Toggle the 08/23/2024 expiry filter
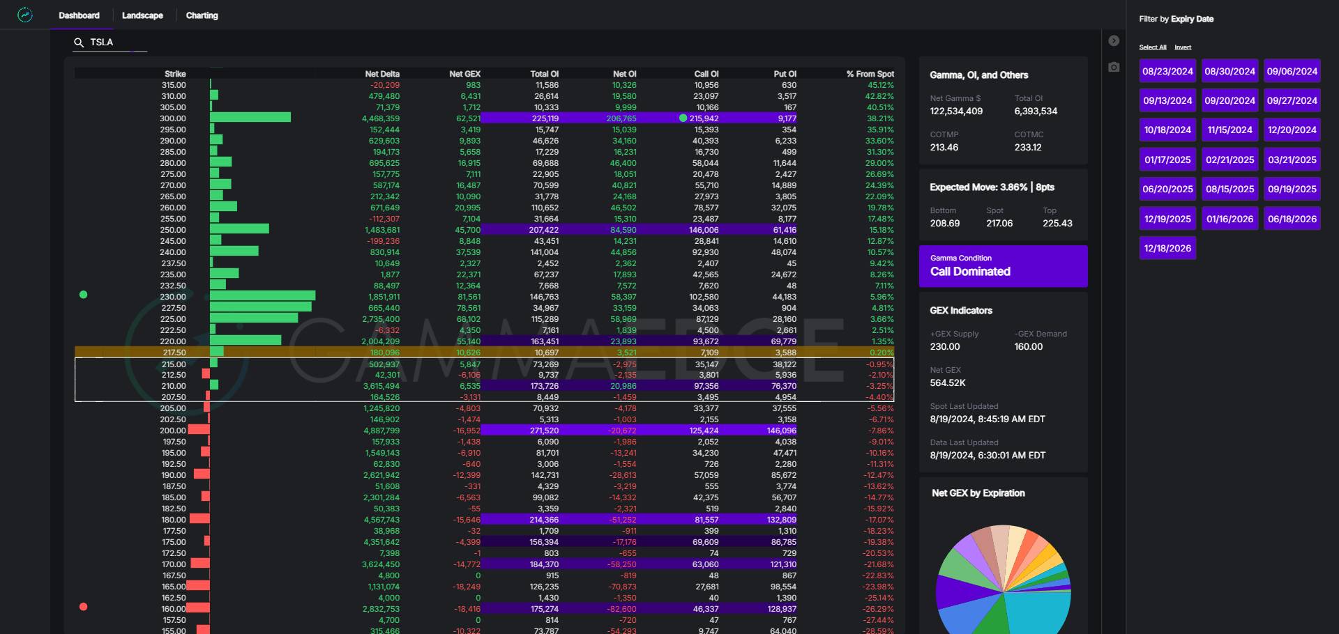This screenshot has width=1339, height=634. point(1167,71)
